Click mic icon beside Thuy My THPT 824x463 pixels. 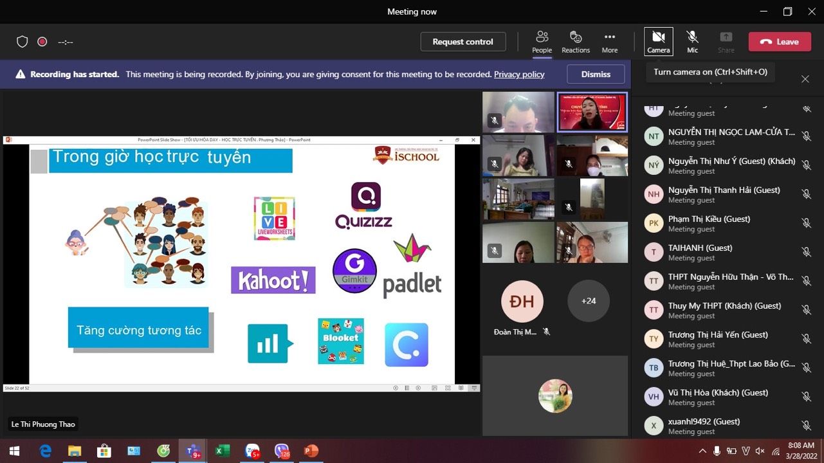(807, 310)
